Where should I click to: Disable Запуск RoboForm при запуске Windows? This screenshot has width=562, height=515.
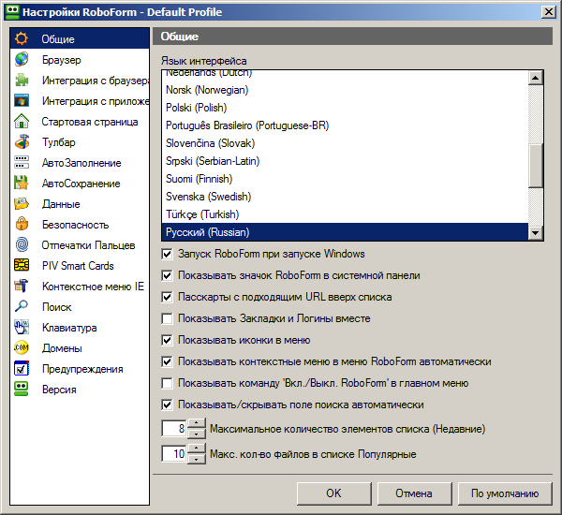(168, 254)
